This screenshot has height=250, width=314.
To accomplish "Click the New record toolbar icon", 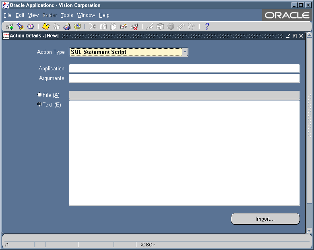I will coord(9,27).
